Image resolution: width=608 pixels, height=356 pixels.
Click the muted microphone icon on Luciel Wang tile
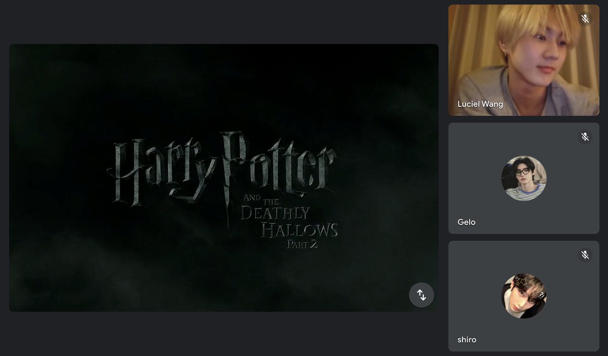(585, 19)
